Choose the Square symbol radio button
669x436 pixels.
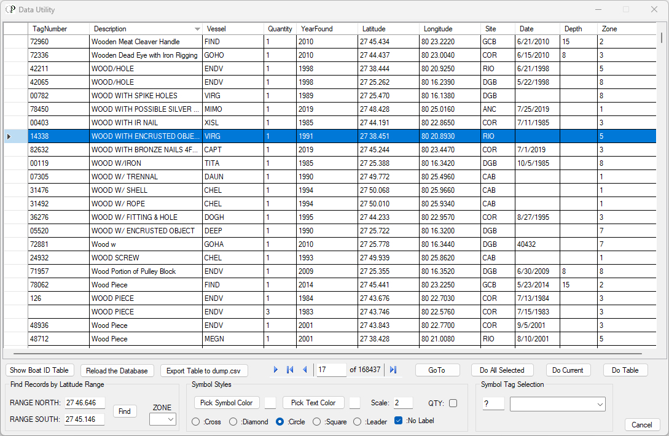[x=317, y=422]
